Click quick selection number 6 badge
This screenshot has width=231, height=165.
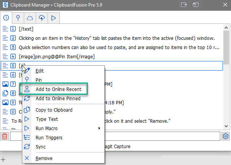point(13,75)
